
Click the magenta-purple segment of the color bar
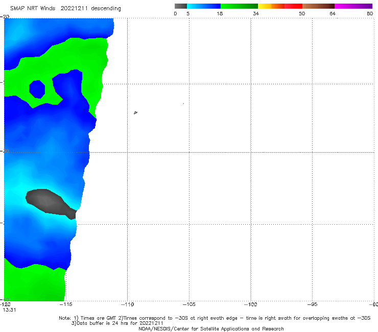pos(353,6)
